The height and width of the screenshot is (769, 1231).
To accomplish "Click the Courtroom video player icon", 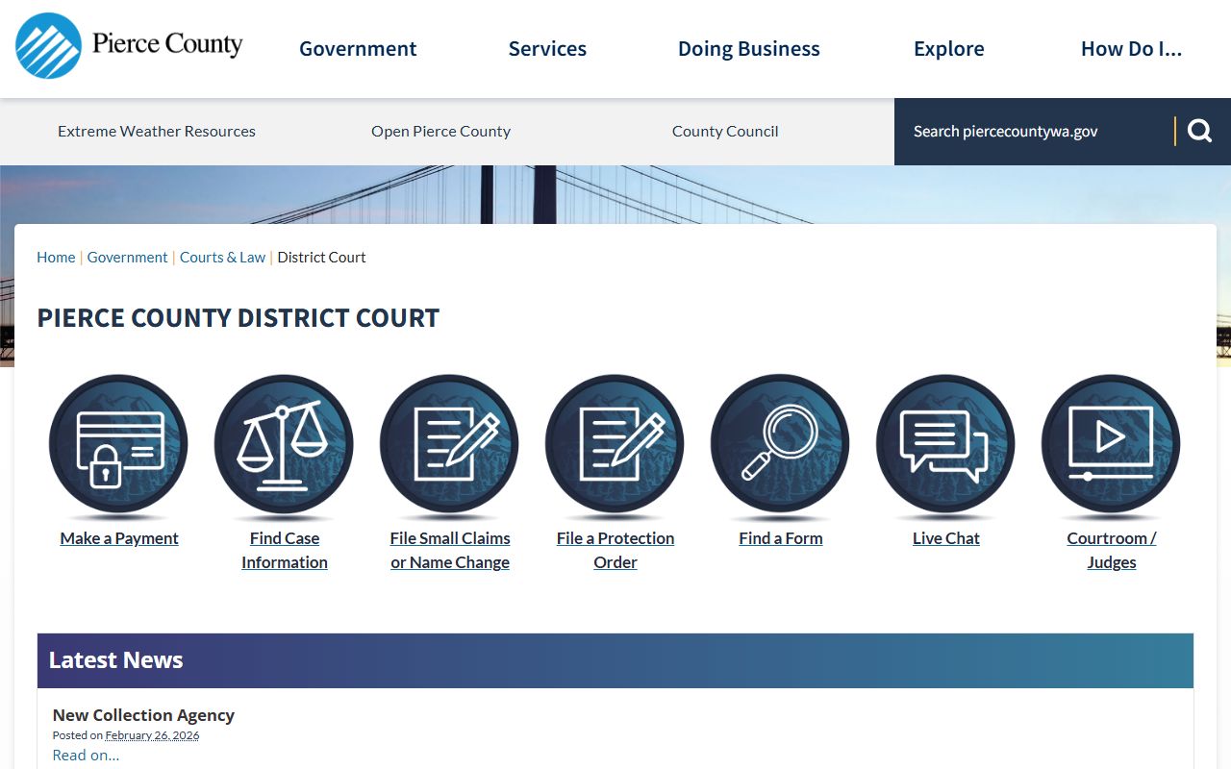I will pos(1112,446).
